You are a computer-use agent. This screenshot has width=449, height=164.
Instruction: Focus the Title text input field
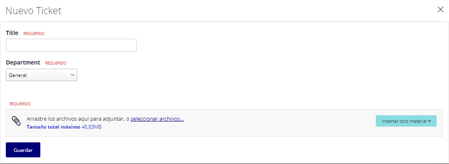click(72, 45)
